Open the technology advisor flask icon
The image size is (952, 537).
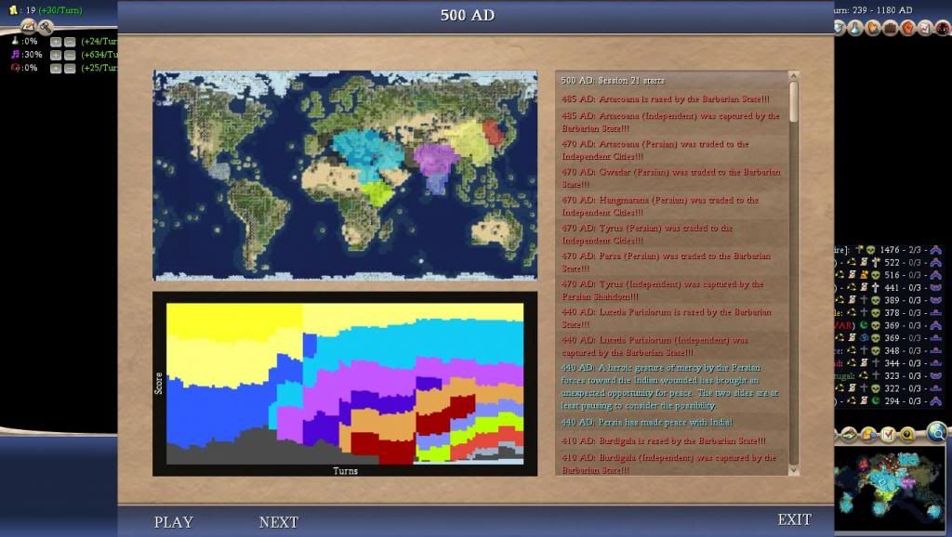[855, 28]
